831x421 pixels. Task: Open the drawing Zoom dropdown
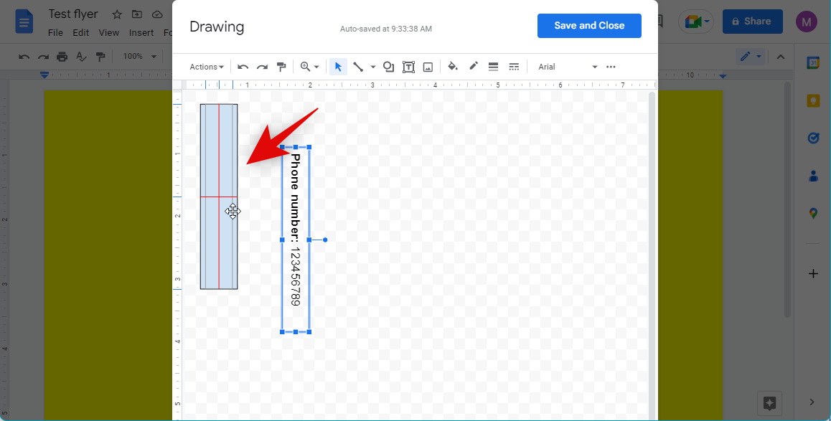click(309, 67)
